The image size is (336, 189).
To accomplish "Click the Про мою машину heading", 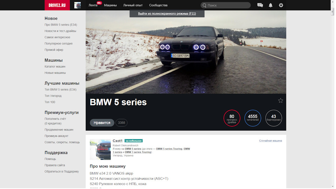I will click(x=107, y=166).
